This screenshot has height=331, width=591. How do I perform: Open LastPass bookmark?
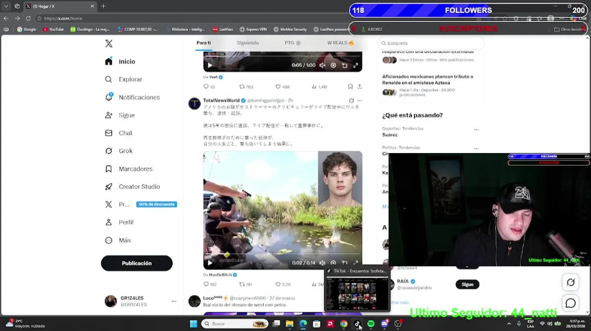(x=223, y=29)
